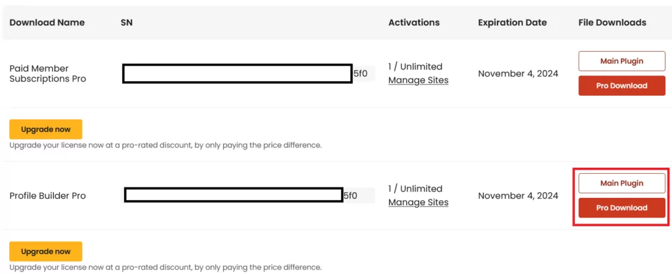Click the Download Name column header
672x274 pixels.
pyautogui.click(x=47, y=23)
